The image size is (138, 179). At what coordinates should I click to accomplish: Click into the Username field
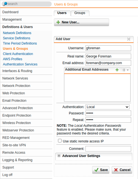pos(108,48)
